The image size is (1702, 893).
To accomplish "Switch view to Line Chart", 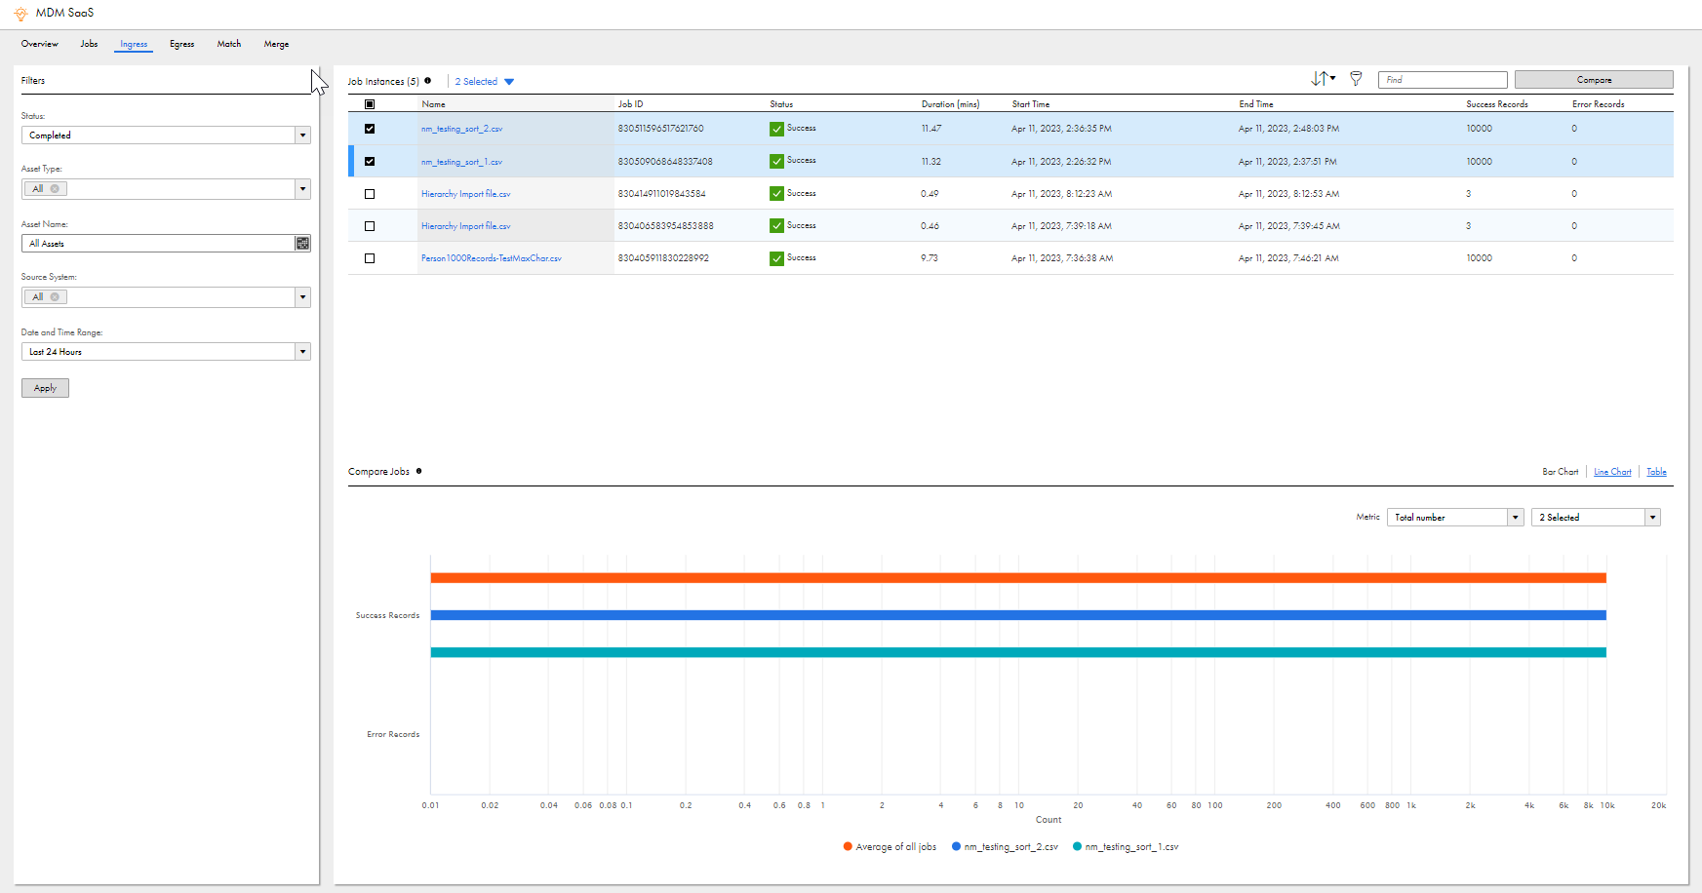I will (1612, 472).
